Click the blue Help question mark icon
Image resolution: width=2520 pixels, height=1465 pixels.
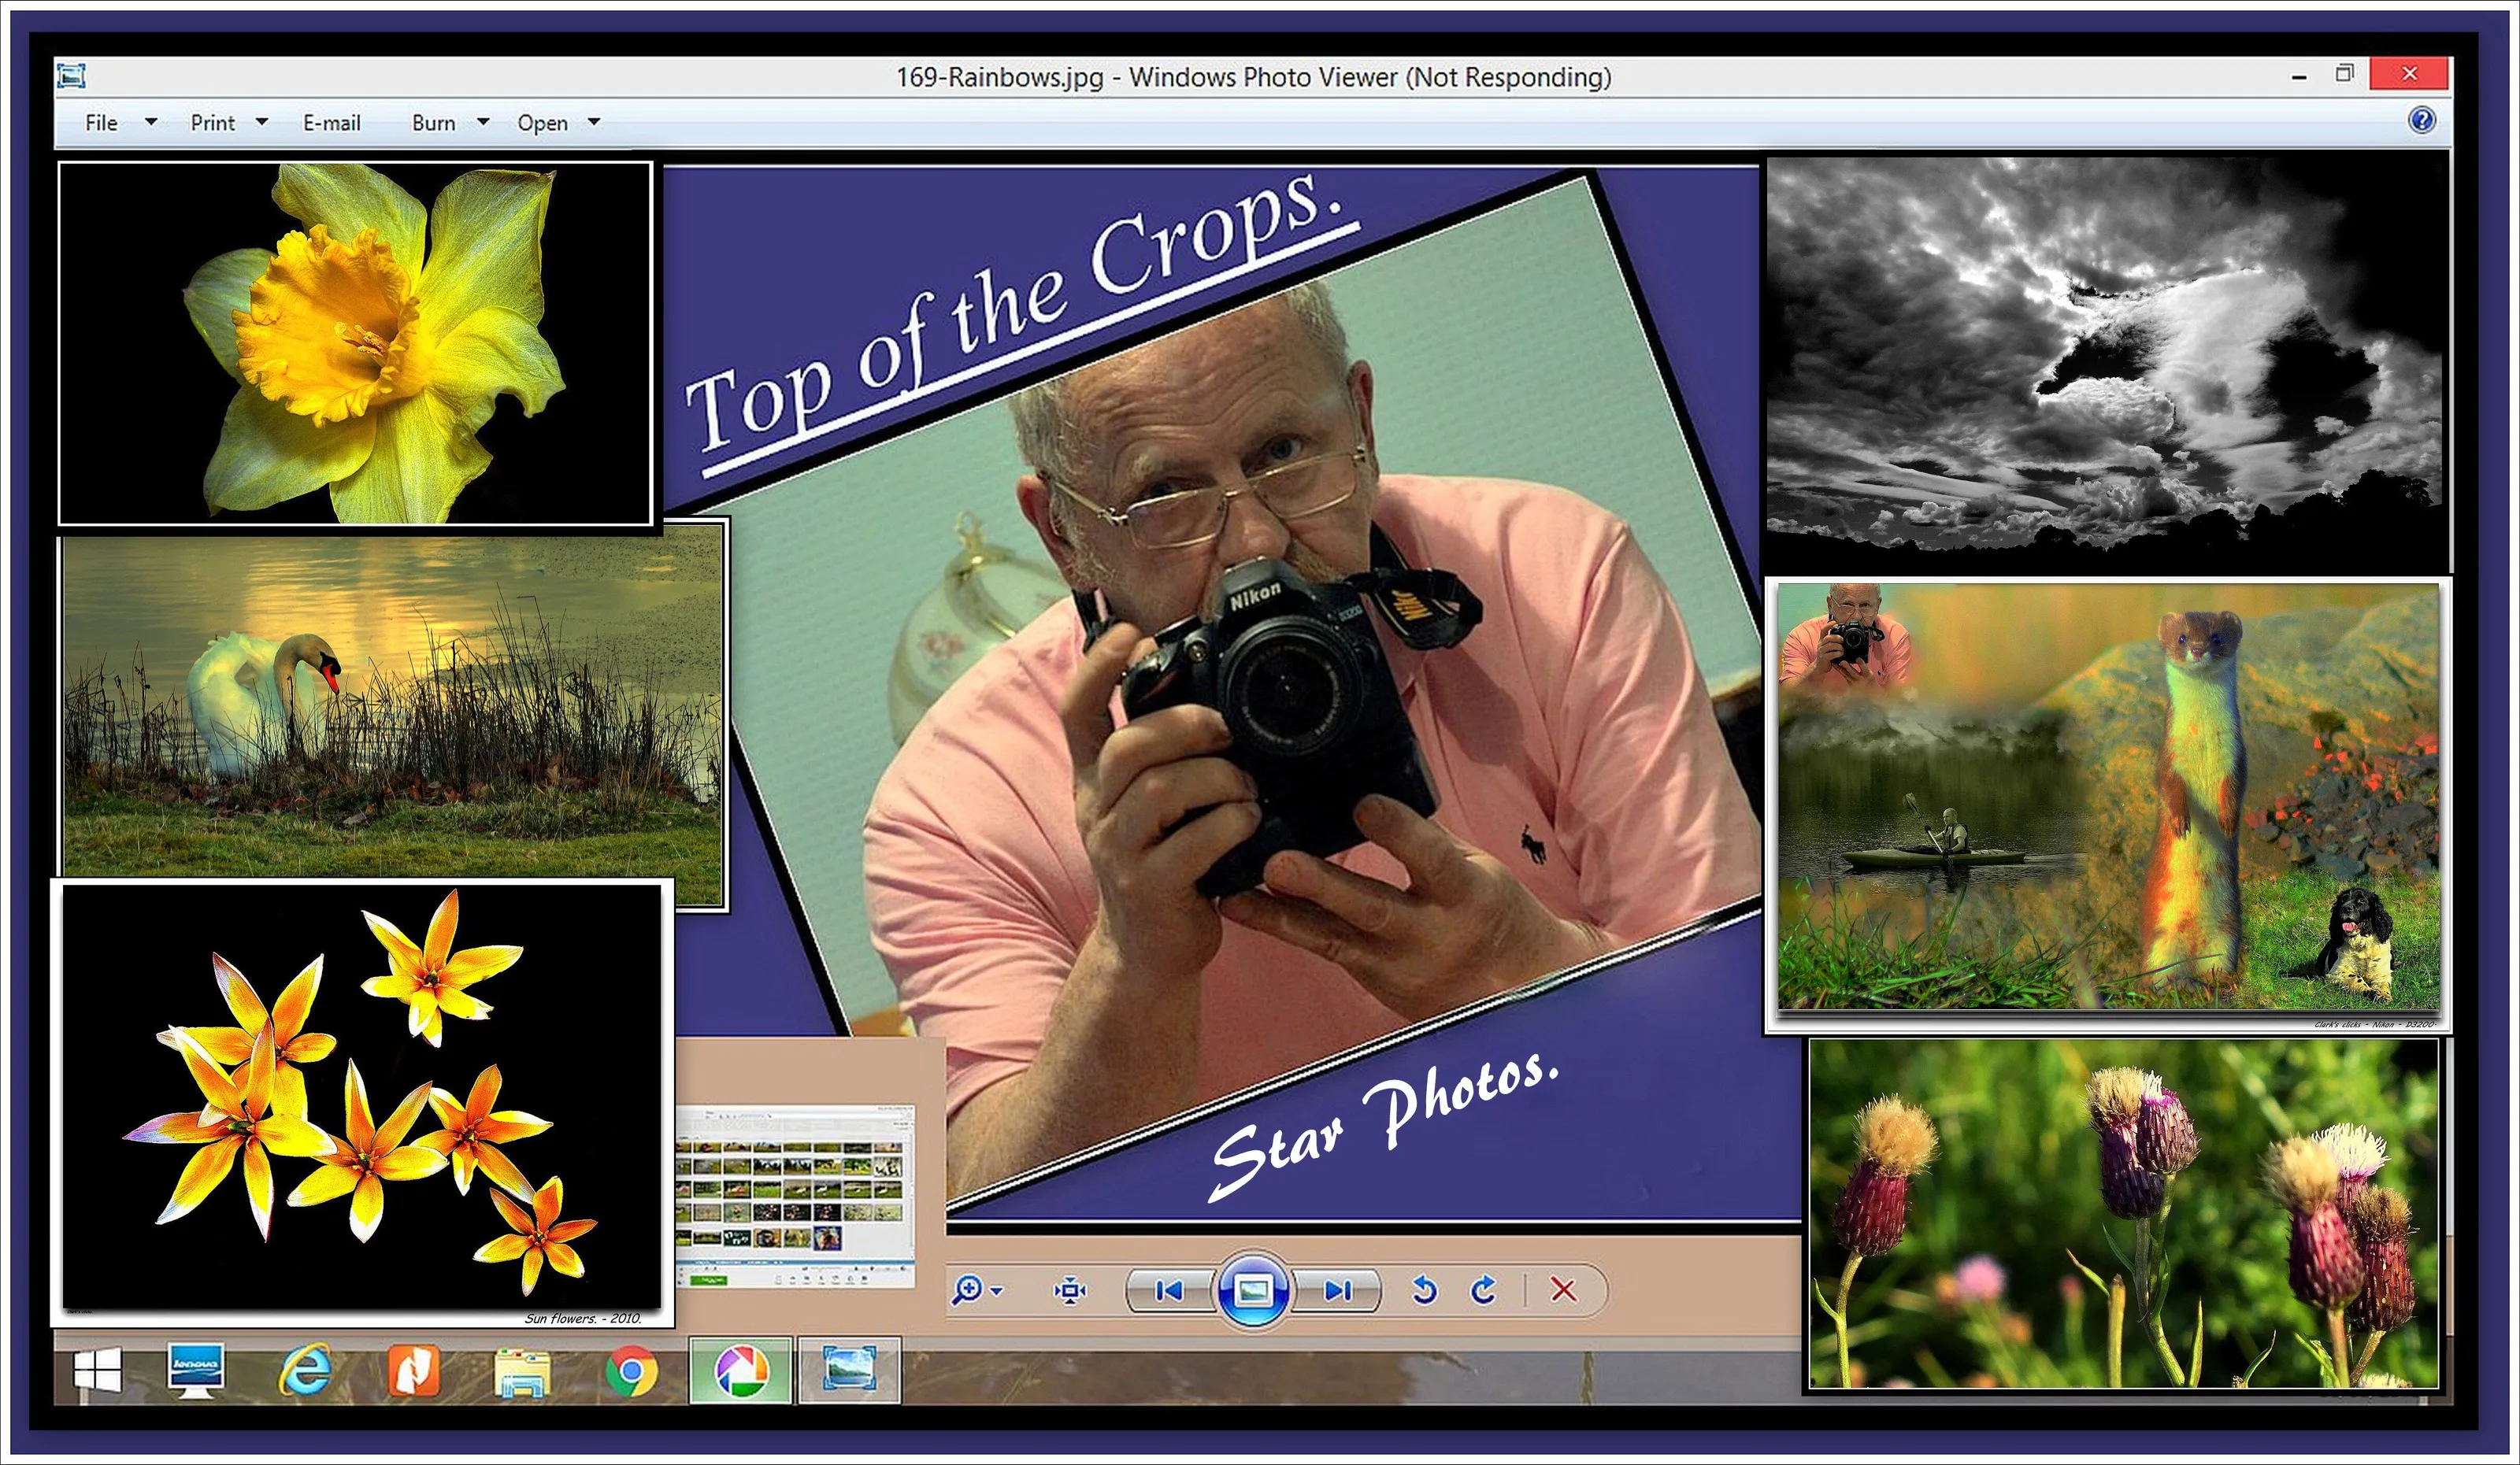coord(2421,121)
